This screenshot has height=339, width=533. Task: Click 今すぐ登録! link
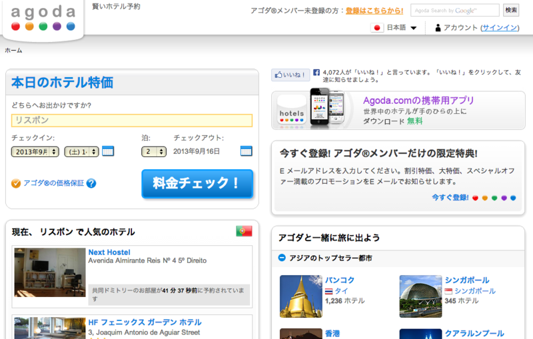[x=450, y=197]
